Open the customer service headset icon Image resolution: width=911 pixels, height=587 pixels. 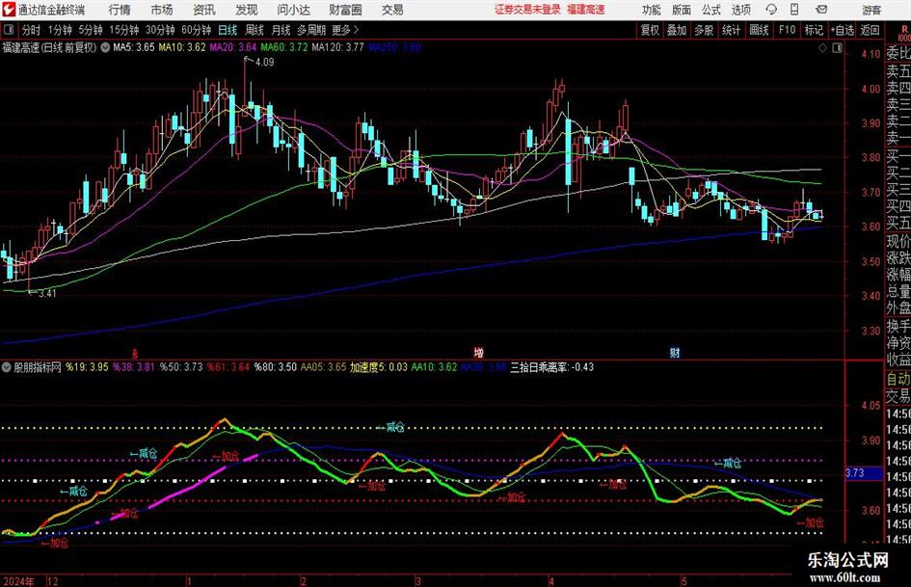pyautogui.click(x=771, y=10)
